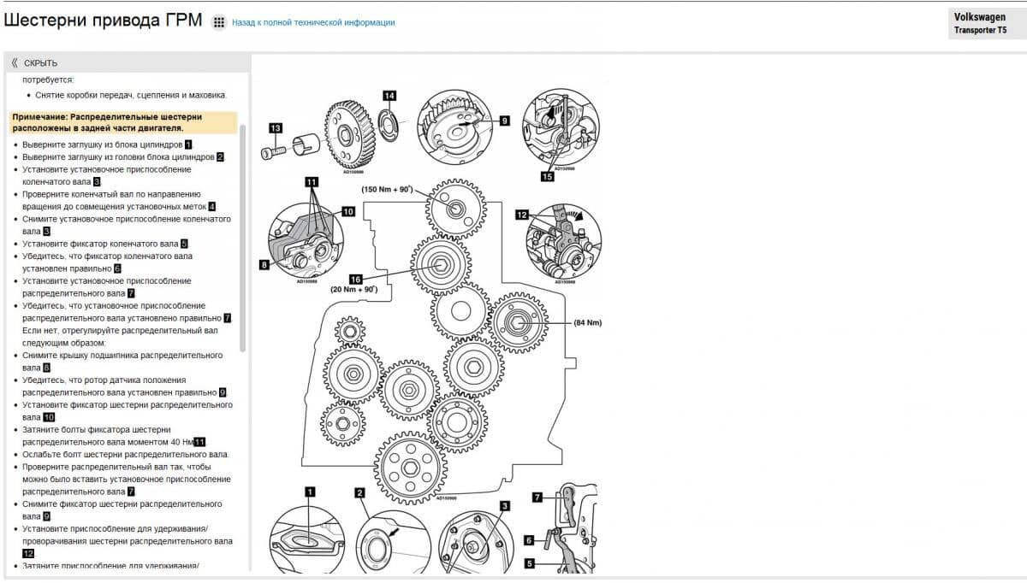Click the instructions panel vertical scrollbar
Screen dimensions: 1027x583
click(243, 238)
